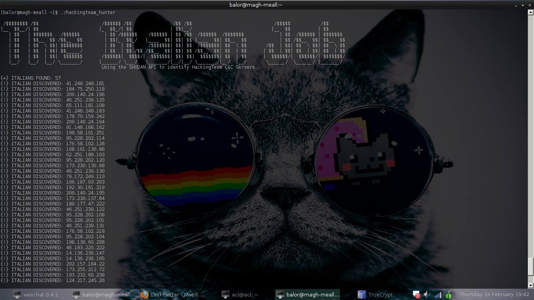Click the row with IP 173.230.137.84
This screenshot has width=534, height=300.
[52, 198]
